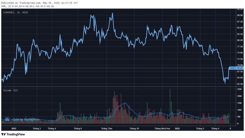Click the 72.50 price axis value

(x=240, y=59)
